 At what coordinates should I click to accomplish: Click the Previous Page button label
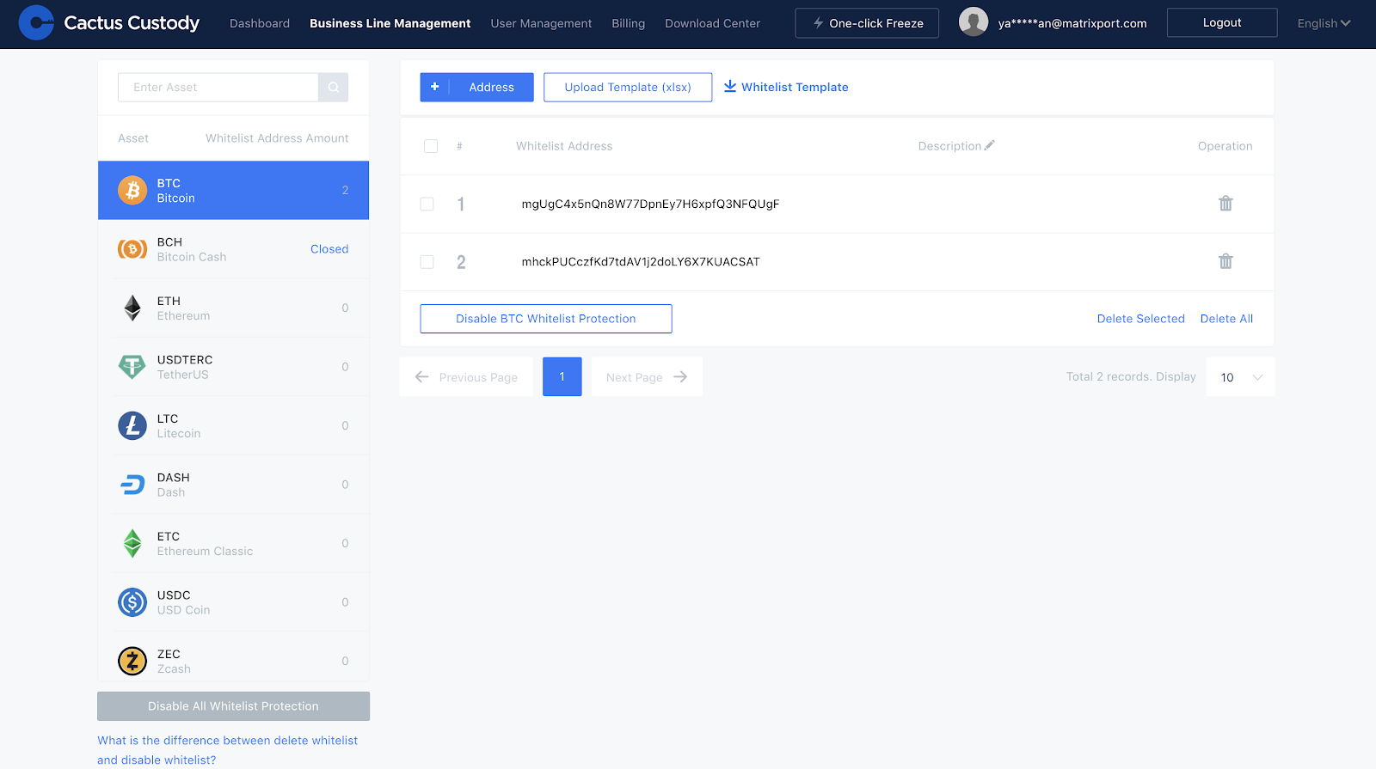[478, 377]
